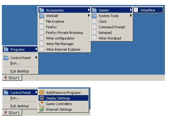Click the wine glass icon on the upper Start button

6,78
